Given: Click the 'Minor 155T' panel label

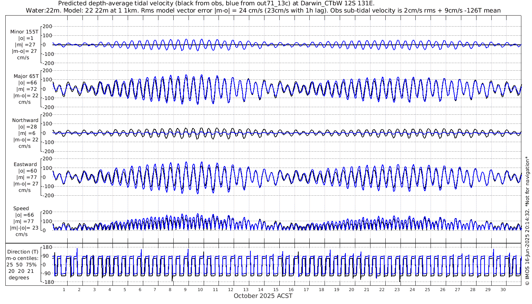Looking at the screenshot, I should [24, 32].
